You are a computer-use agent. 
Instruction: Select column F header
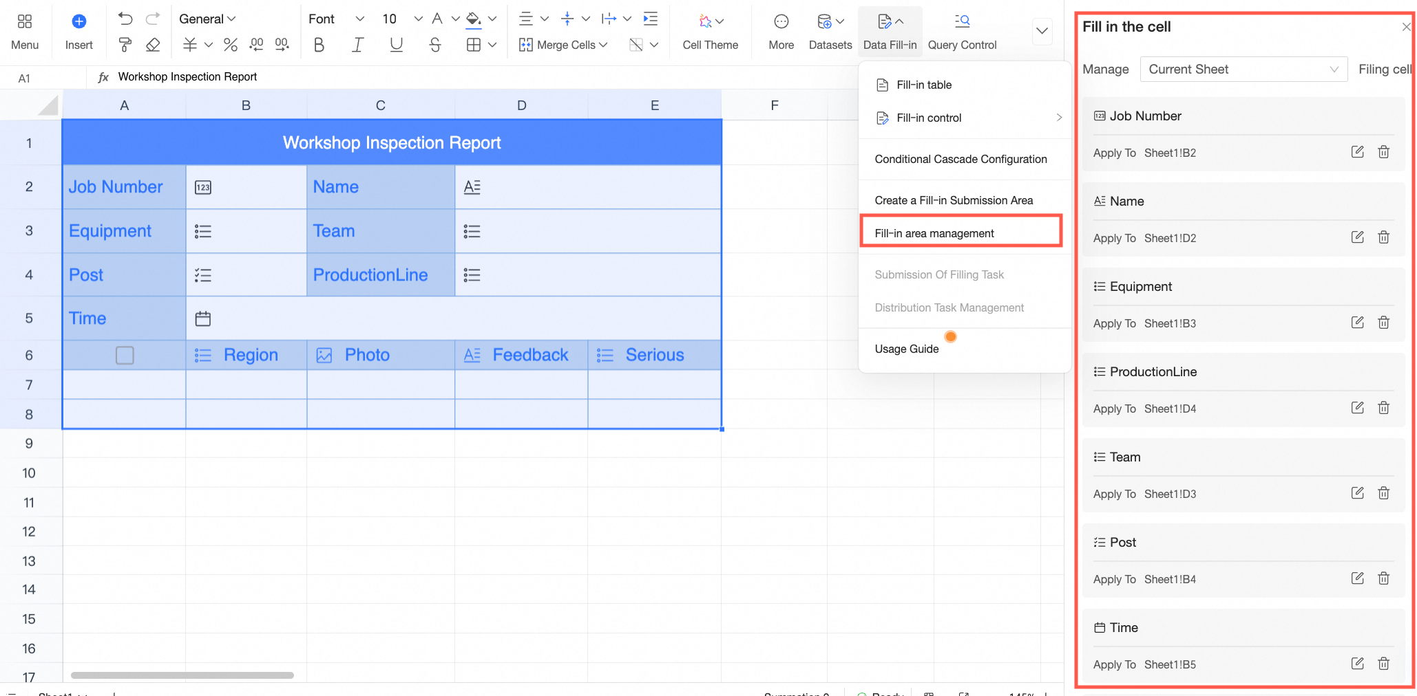point(775,105)
